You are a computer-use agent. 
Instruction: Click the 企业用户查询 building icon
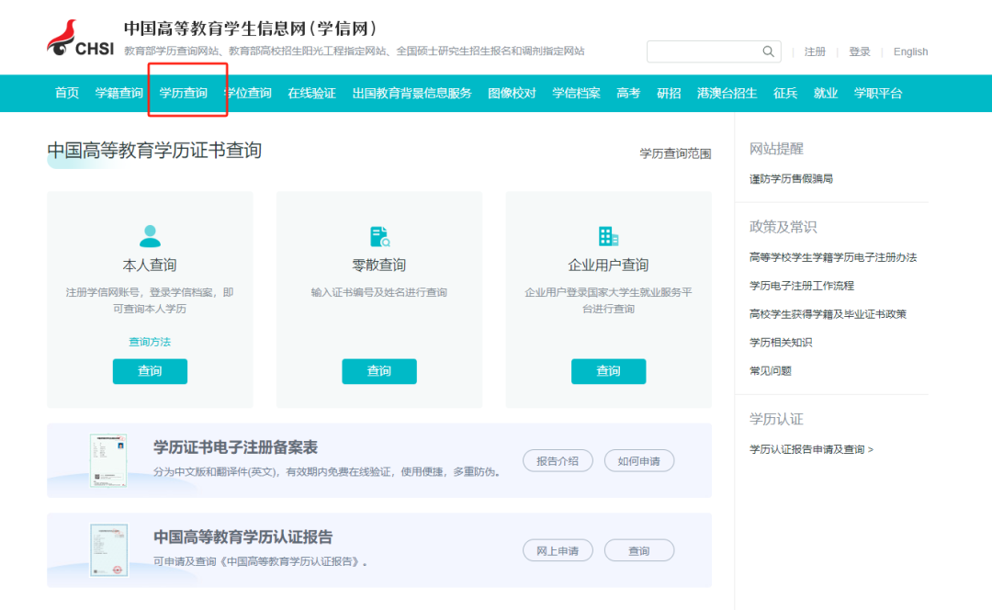tap(609, 236)
